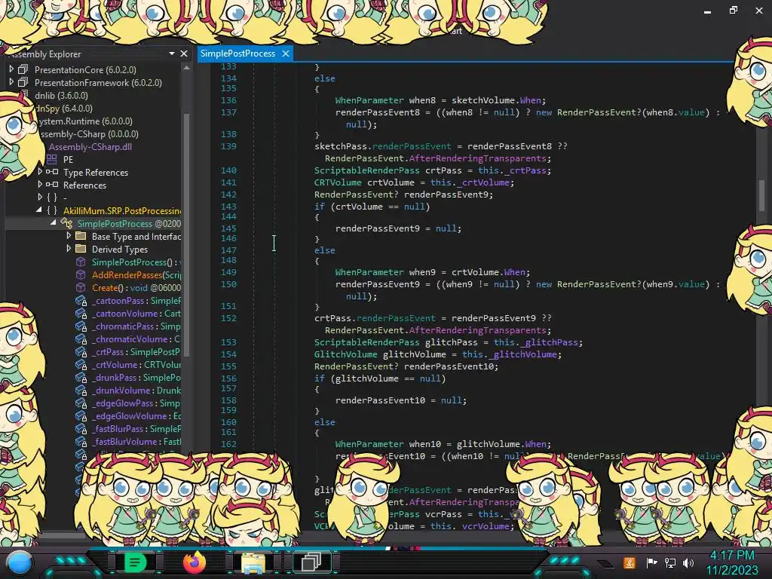The height and width of the screenshot is (579, 772).
Task: Collapse the AkilliMum.SRP.PostProcessing namespace
Action: [39, 210]
